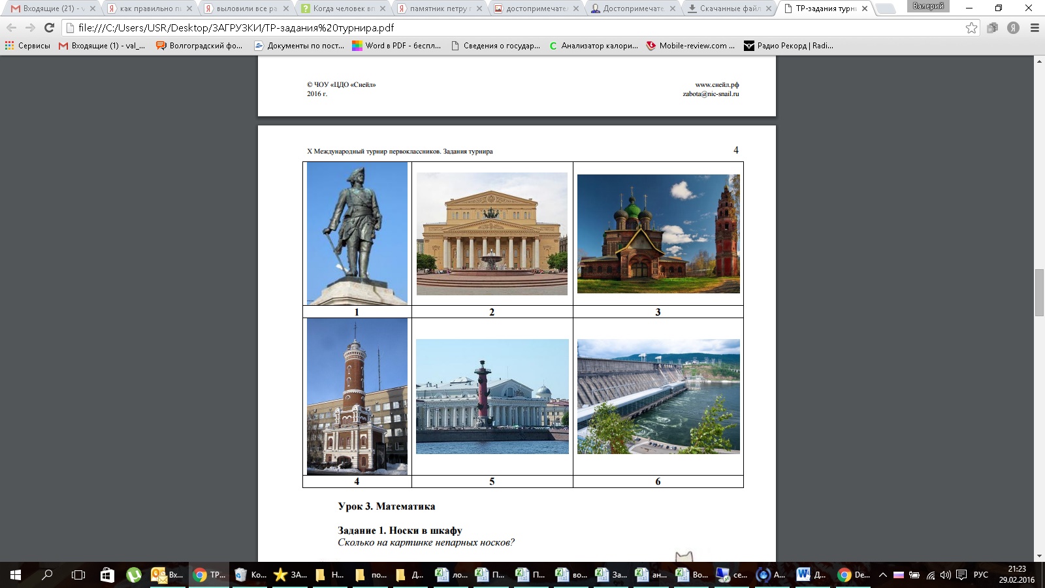Open the Радио Рекорд bookmark

pyautogui.click(x=788, y=46)
